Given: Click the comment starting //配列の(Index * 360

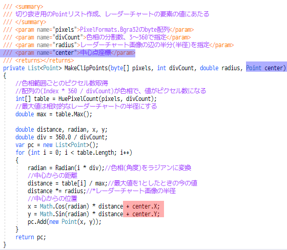Looking at the screenshot, I should (111, 91).
